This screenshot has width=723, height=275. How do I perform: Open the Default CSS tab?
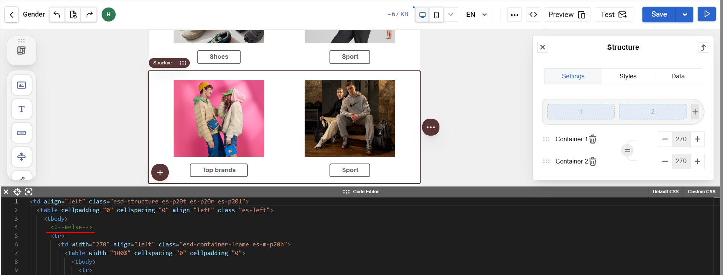pyautogui.click(x=666, y=192)
